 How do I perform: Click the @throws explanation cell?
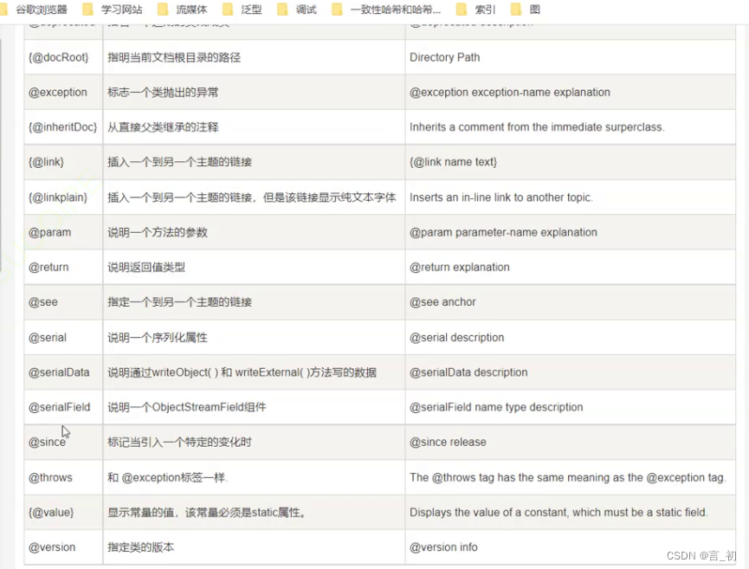point(569,477)
